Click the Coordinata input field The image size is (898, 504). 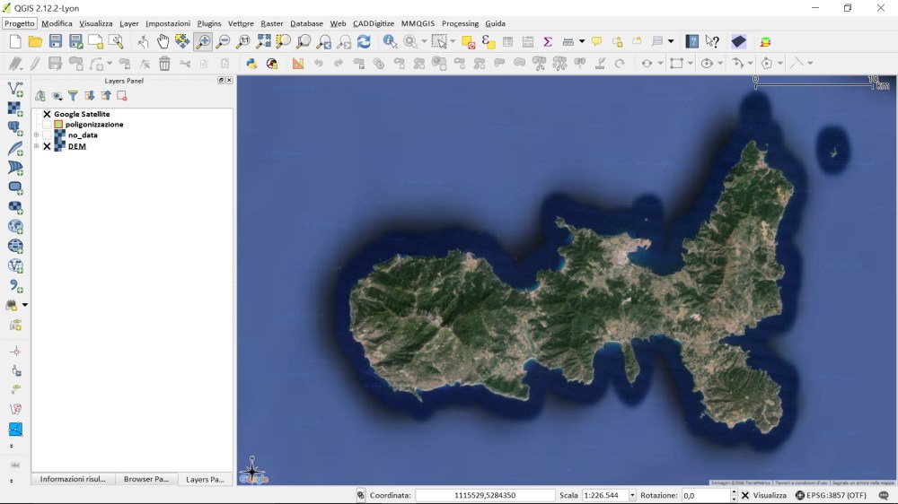coord(485,495)
